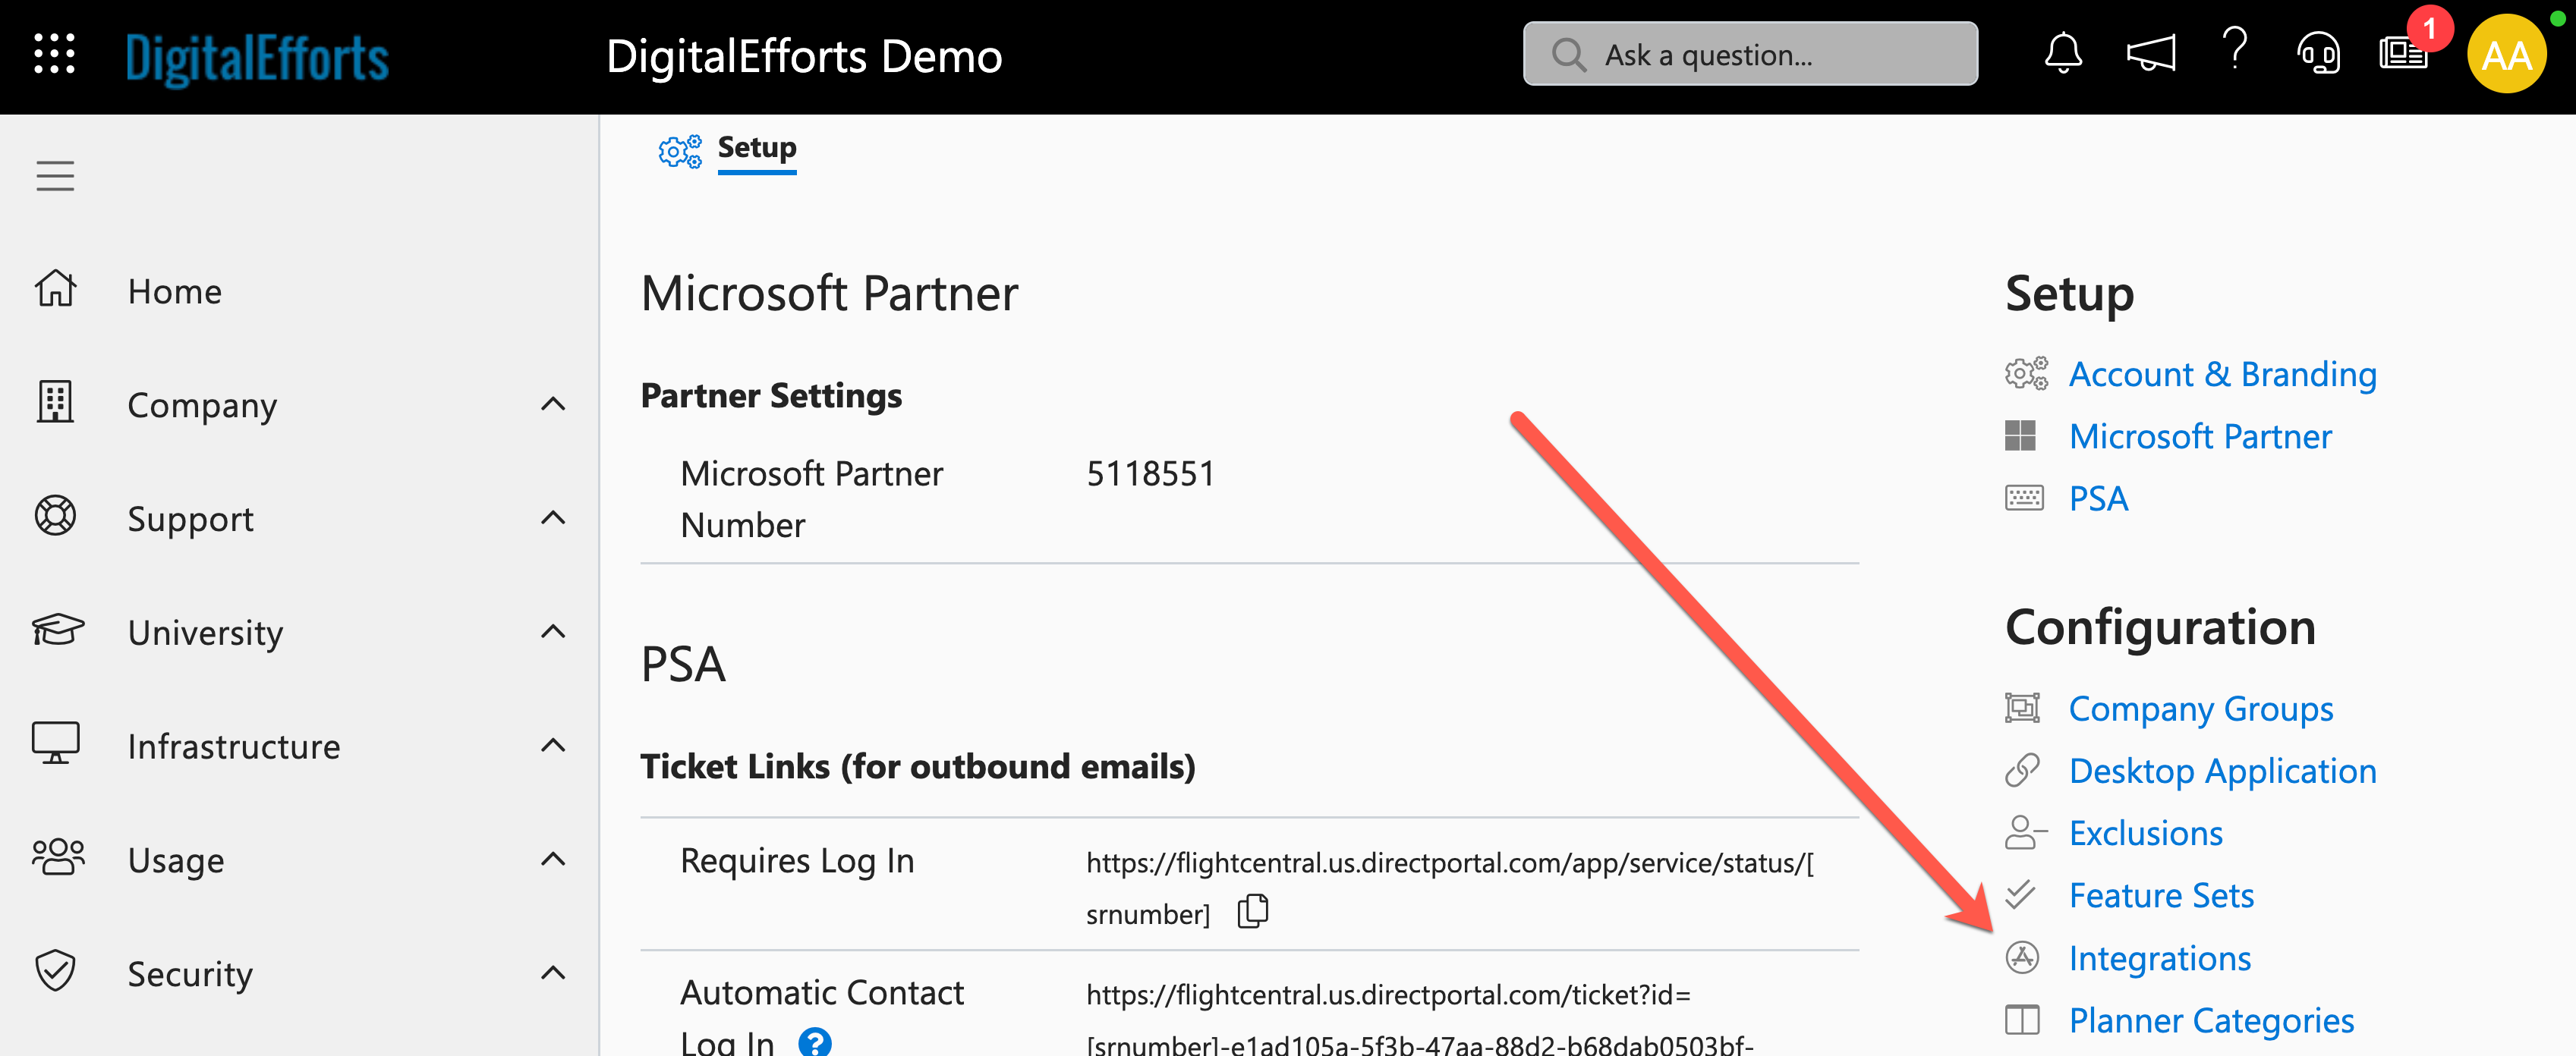Image resolution: width=2576 pixels, height=1056 pixels.
Task: Click the Planner Categories board icon
Action: (x=2022, y=1020)
